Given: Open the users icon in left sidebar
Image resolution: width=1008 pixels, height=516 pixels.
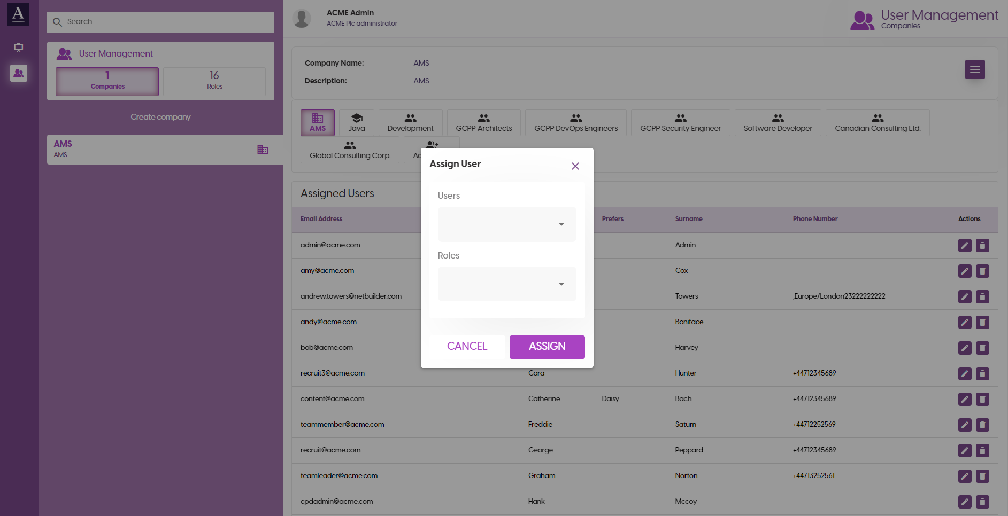Looking at the screenshot, I should coord(19,73).
